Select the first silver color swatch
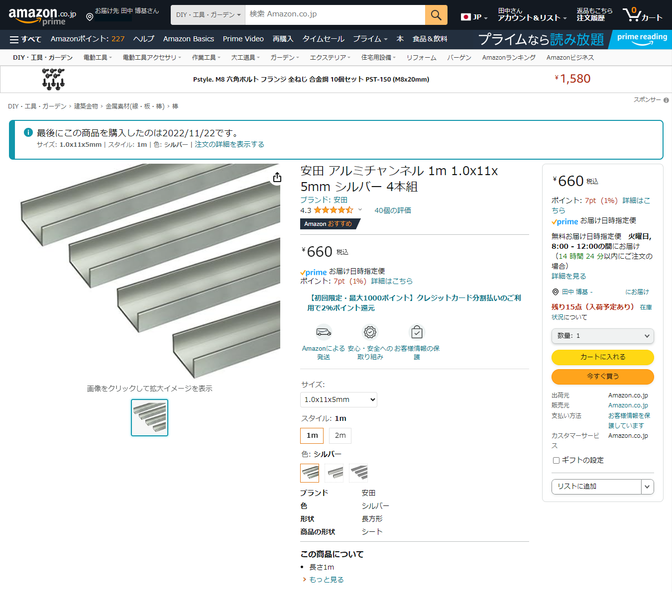Image resolution: width=672 pixels, height=597 pixels. coord(310,473)
